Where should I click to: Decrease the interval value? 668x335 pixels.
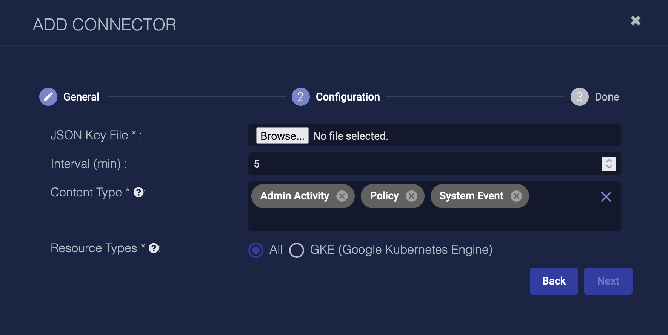click(x=609, y=167)
